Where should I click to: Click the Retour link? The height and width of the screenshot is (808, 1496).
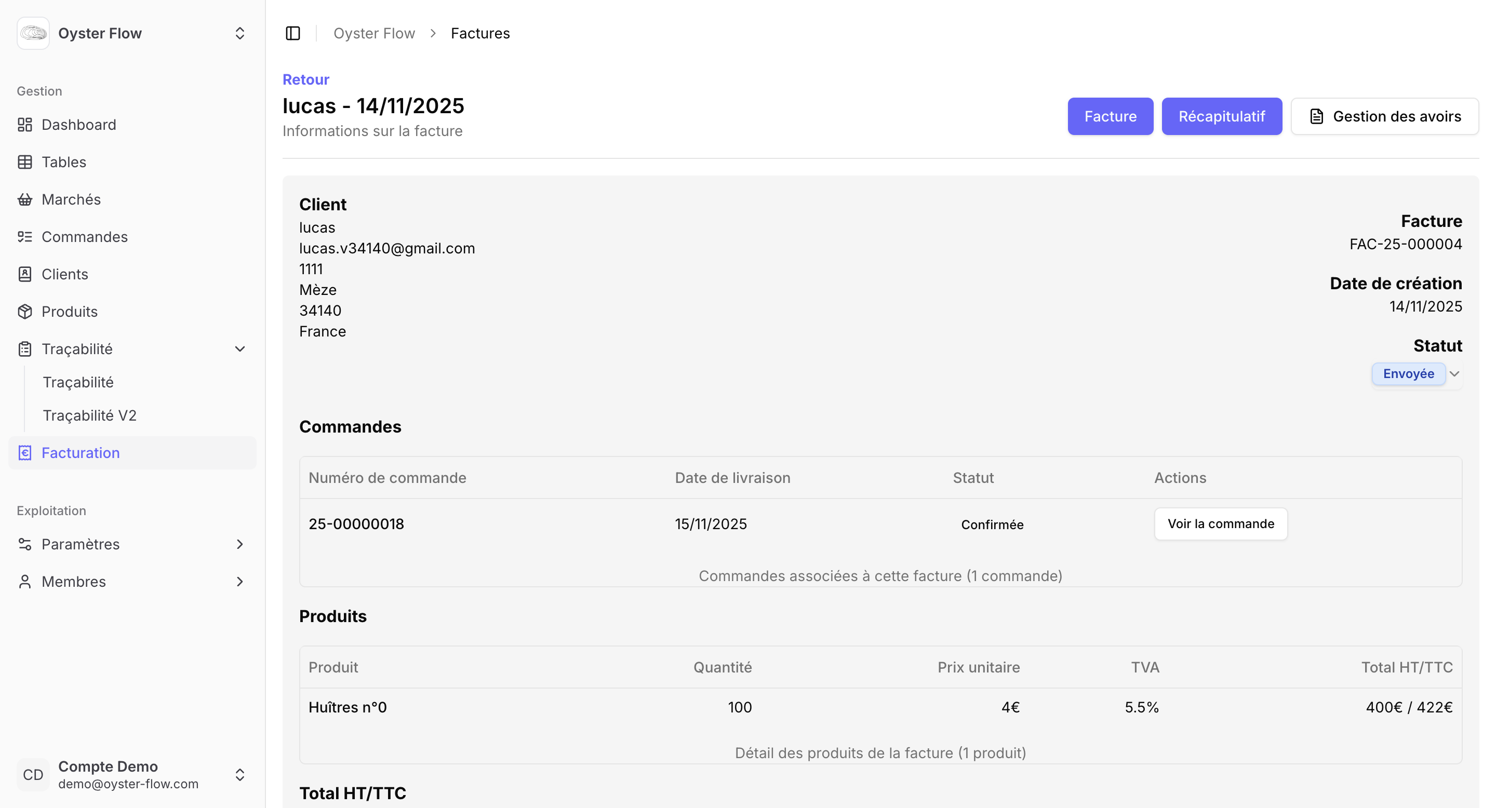point(305,79)
